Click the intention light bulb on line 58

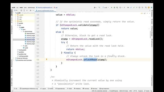47,60
